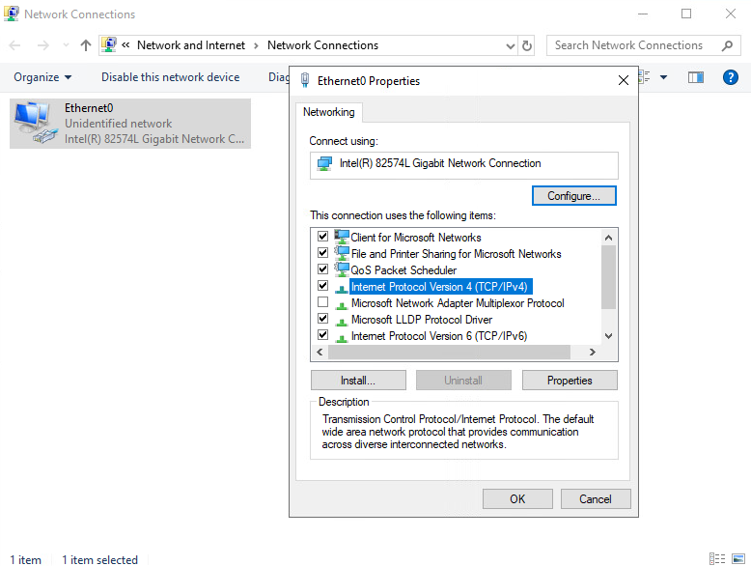Image resolution: width=751 pixels, height=566 pixels.
Task: Click the network icon in address bar
Action: (109, 45)
